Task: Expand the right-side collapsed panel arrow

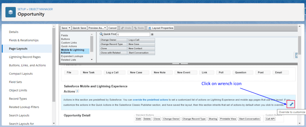Action: pos(296,56)
